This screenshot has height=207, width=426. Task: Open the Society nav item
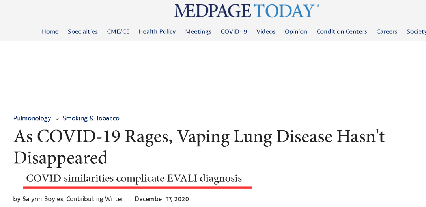(416, 32)
